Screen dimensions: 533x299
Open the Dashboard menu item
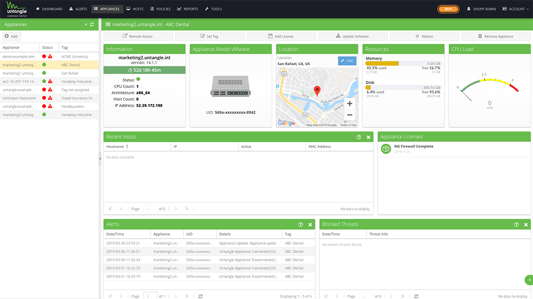click(x=49, y=9)
